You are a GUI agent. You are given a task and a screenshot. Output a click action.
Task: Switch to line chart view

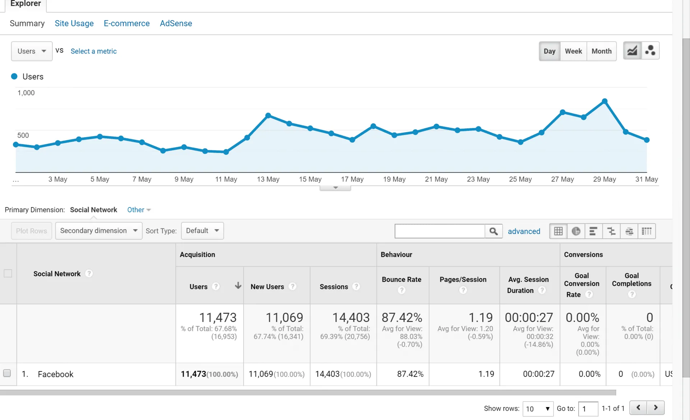pyautogui.click(x=632, y=51)
